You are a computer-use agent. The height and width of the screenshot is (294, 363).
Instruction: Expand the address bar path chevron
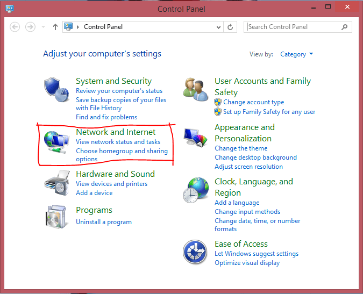coord(78,27)
